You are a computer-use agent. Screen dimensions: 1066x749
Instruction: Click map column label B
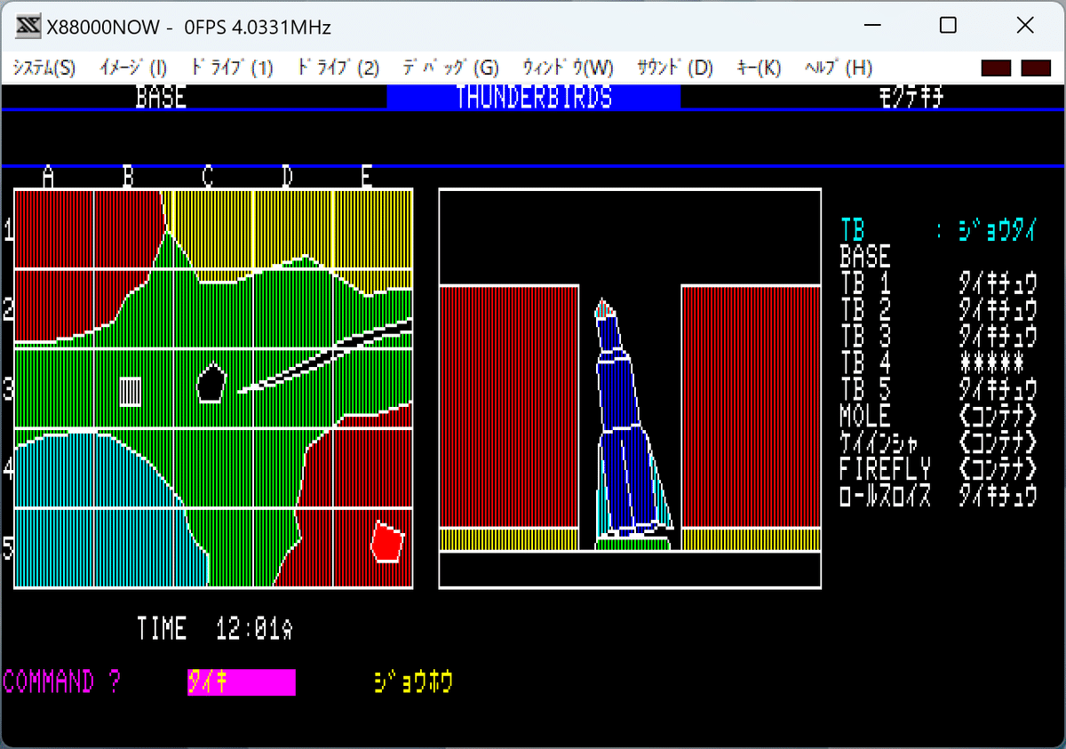tap(128, 177)
